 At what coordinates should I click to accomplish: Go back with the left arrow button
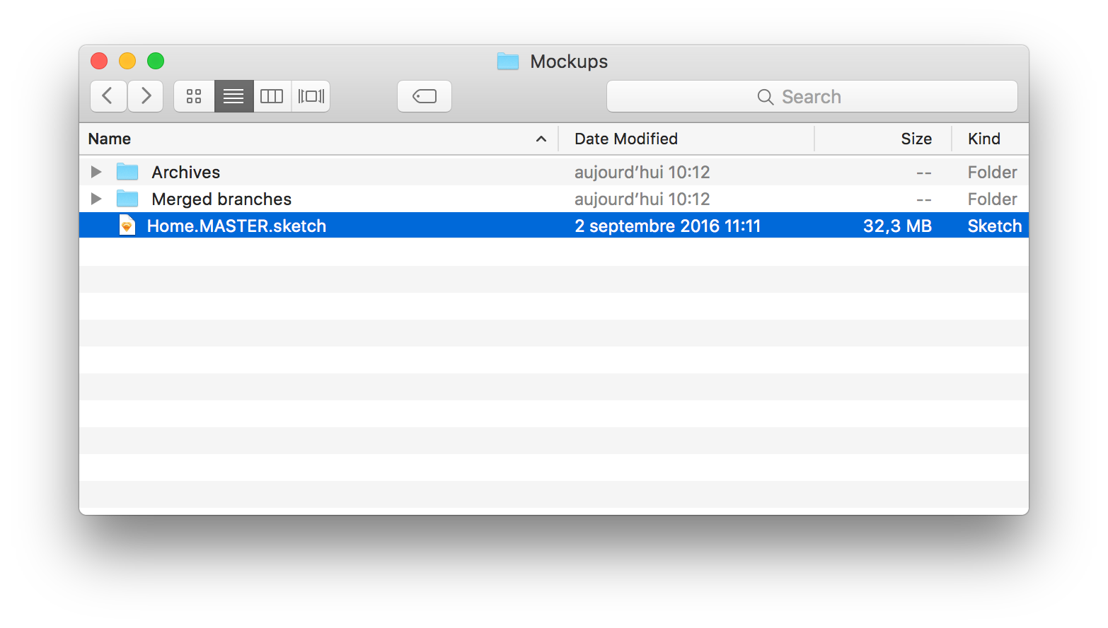coord(108,96)
